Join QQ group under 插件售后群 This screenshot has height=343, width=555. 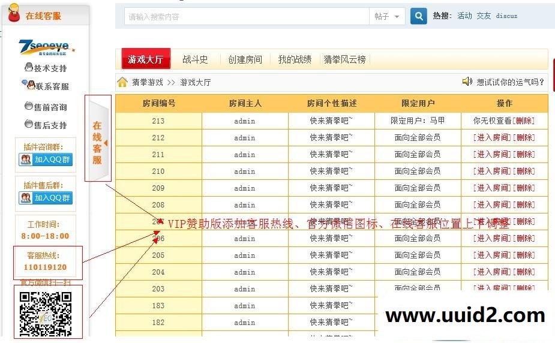pos(46,198)
